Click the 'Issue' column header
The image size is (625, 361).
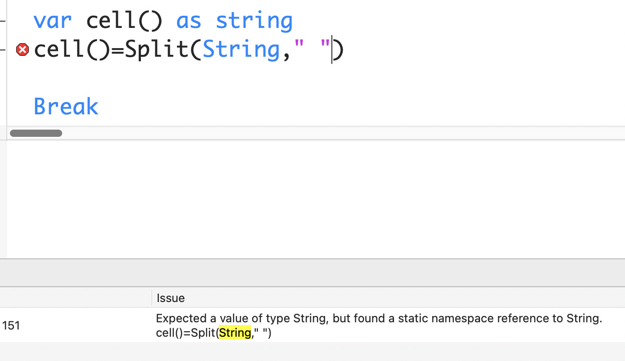(x=171, y=298)
